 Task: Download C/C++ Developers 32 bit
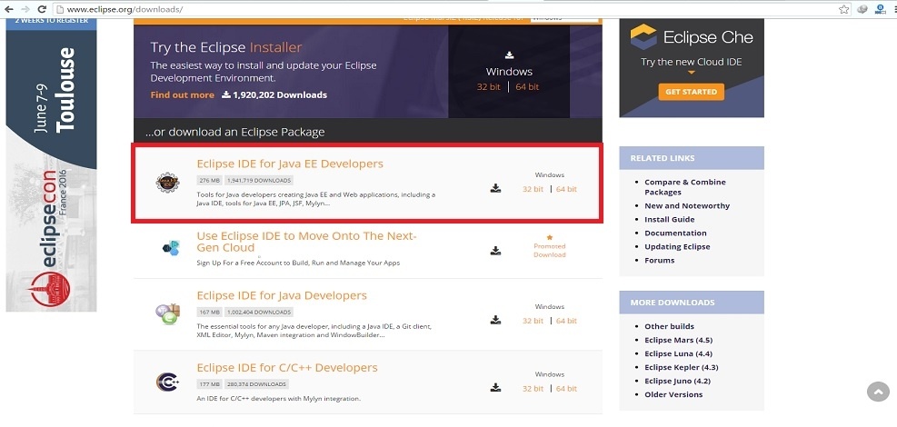[x=533, y=389]
